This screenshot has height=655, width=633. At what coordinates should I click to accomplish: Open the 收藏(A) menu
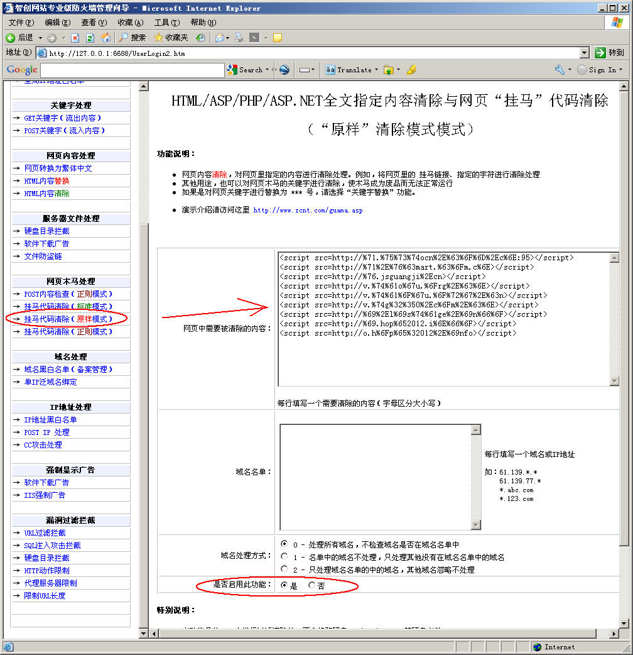click(130, 23)
